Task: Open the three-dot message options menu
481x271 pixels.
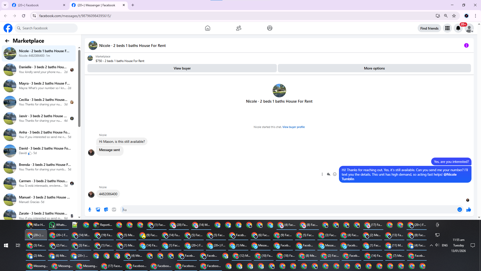Action: [322, 174]
